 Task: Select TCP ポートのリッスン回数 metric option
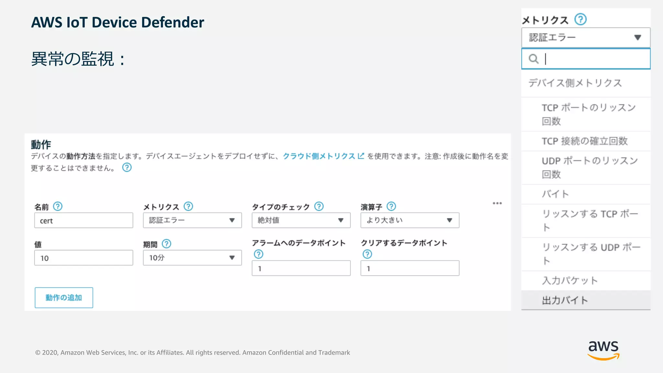click(x=586, y=114)
